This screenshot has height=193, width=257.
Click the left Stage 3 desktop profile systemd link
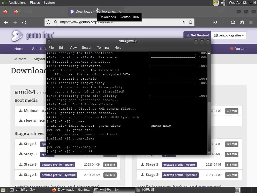(x=58, y=175)
